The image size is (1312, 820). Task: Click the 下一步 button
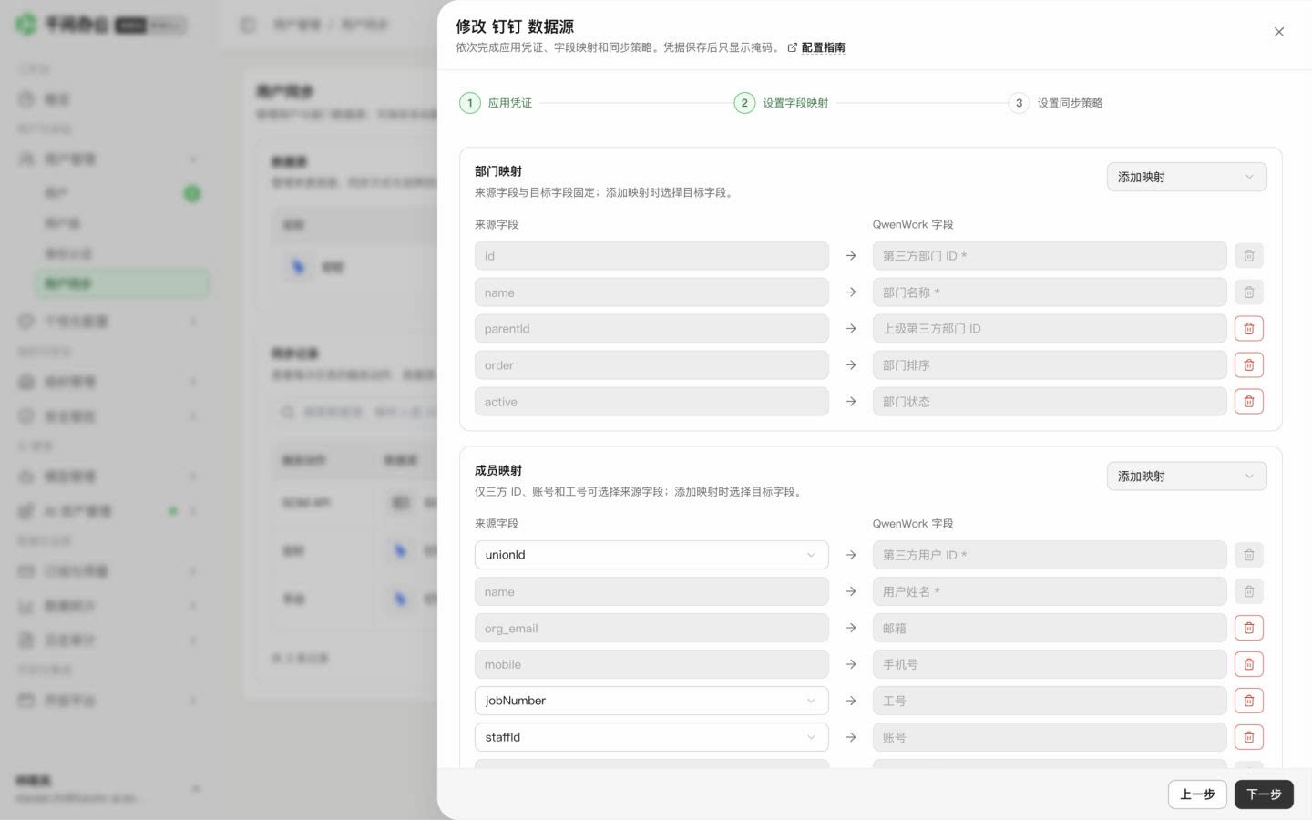tap(1264, 794)
